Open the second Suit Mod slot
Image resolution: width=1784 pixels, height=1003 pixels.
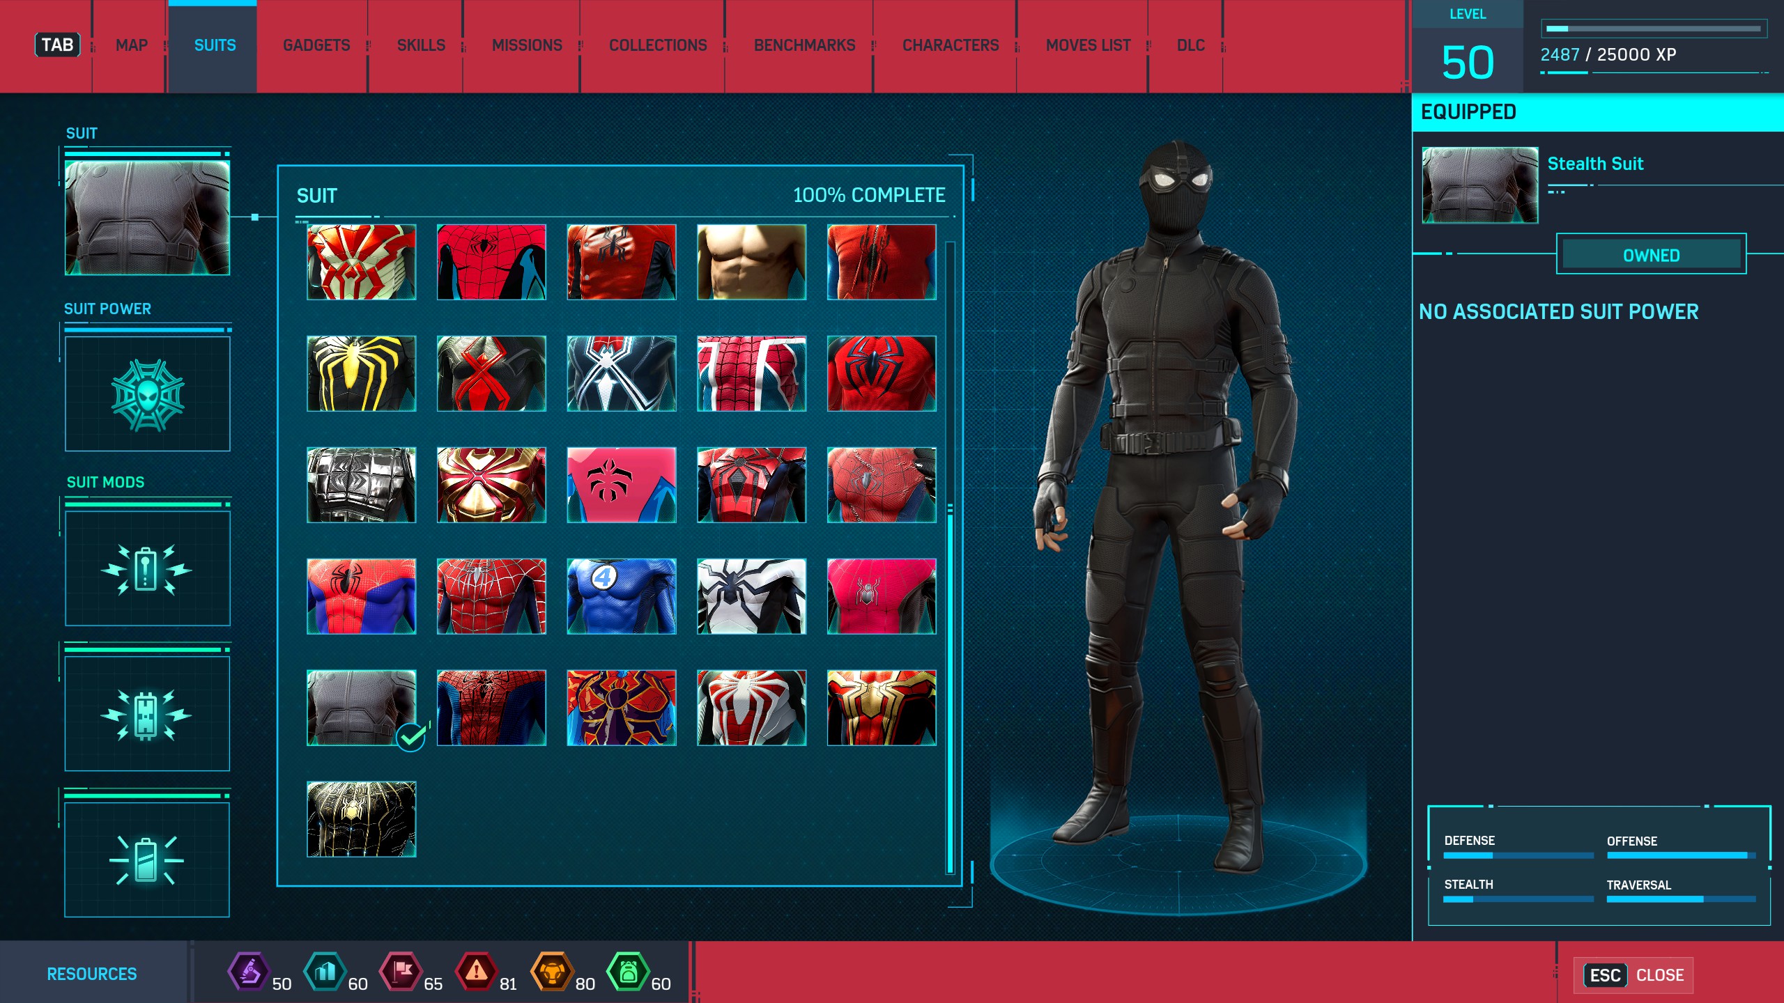tap(147, 714)
